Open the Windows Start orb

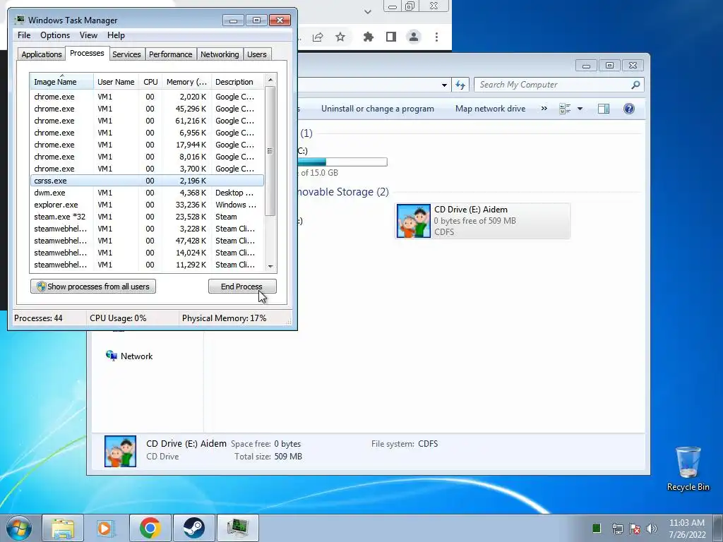click(19, 528)
